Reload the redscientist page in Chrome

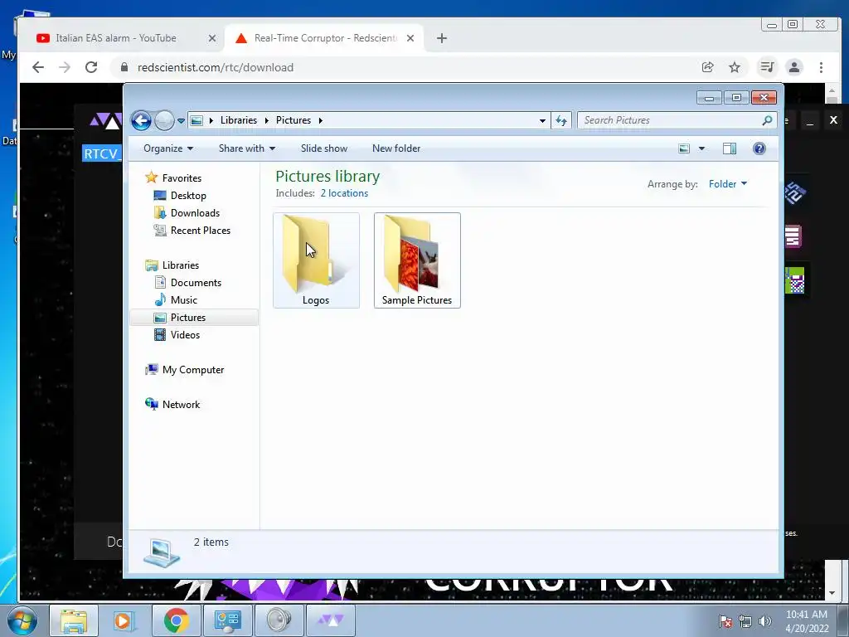click(91, 67)
